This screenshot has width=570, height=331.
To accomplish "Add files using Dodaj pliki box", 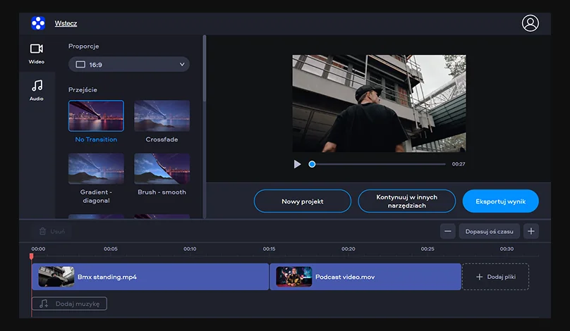I will pyautogui.click(x=495, y=277).
